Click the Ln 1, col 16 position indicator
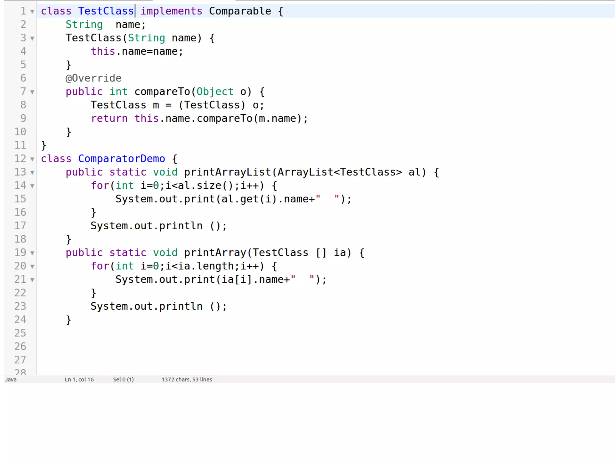This screenshot has width=615, height=461. tap(79, 379)
